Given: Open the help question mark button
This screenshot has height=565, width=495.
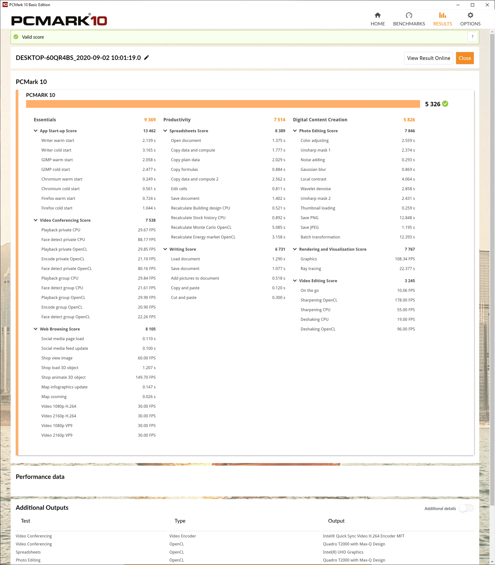Looking at the screenshot, I should (x=472, y=37).
